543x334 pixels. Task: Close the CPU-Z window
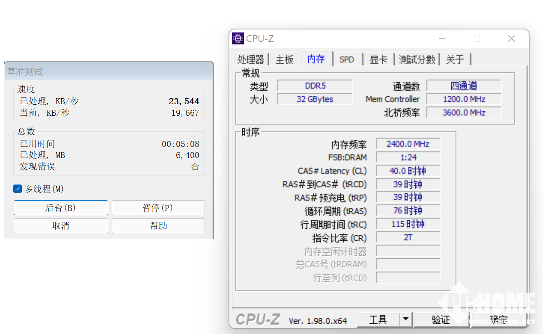click(x=511, y=38)
